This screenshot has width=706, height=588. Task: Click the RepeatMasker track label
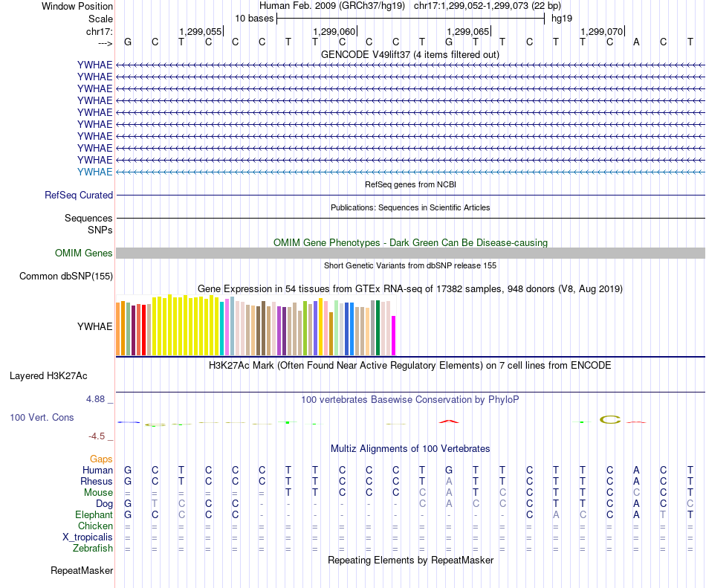[82, 570]
